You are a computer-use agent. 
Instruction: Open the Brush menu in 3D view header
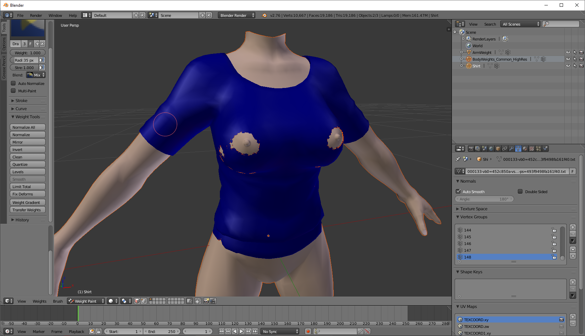[58, 301]
